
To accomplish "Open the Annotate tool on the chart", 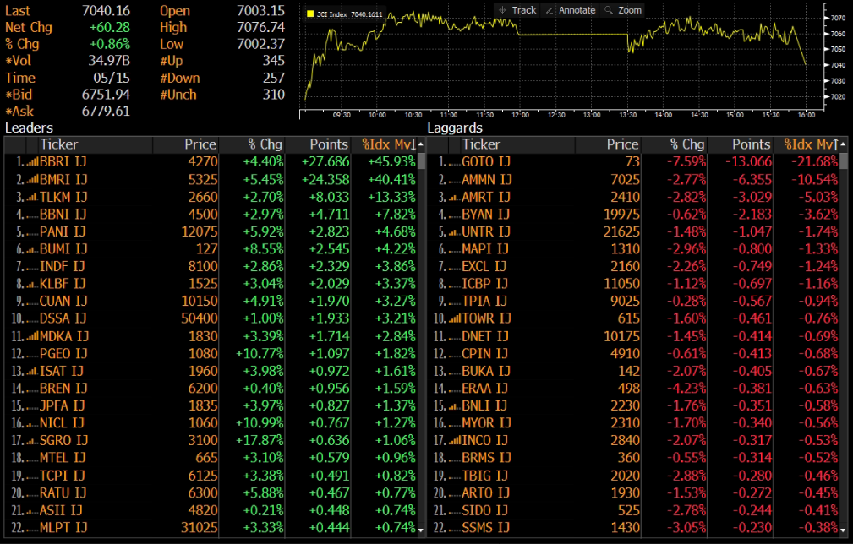I will 570,10.
